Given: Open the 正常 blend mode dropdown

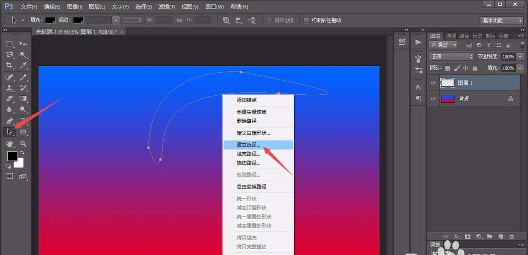Looking at the screenshot, I should point(451,56).
